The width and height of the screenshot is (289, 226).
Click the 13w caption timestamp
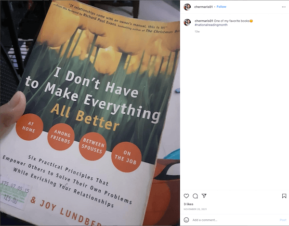pos(197,31)
